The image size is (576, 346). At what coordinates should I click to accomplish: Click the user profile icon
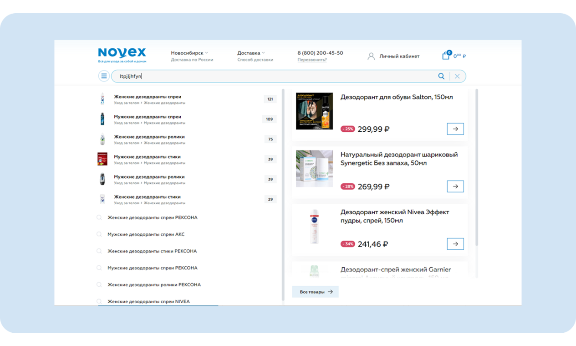point(371,56)
